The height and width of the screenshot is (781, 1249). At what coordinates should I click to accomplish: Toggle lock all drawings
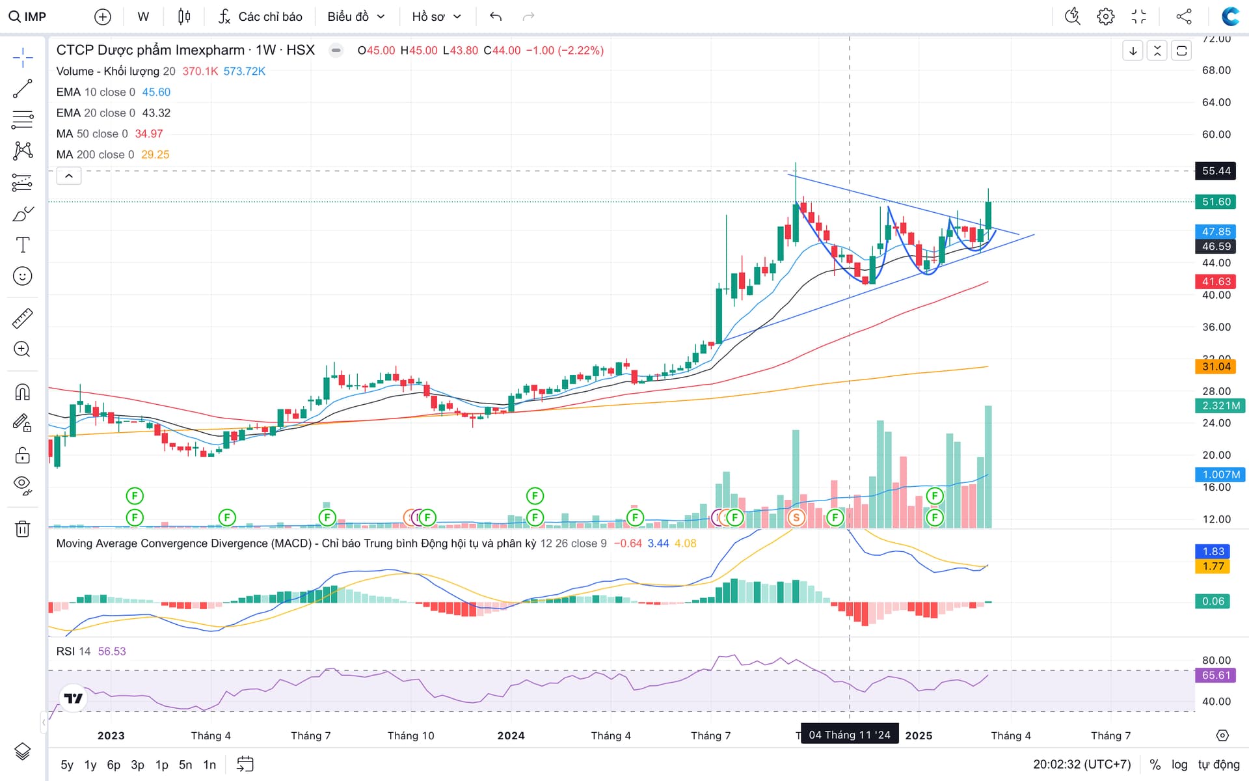coord(23,454)
